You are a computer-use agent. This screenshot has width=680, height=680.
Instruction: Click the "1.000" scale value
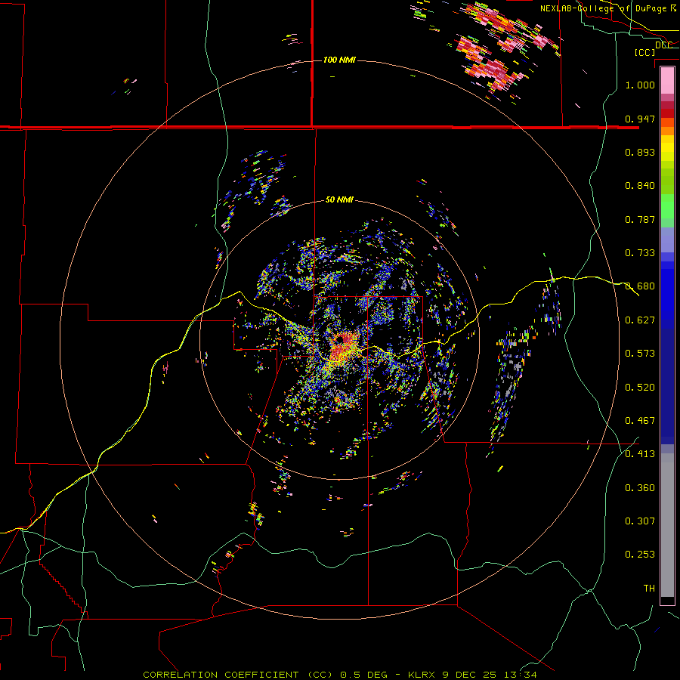(x=640, y=85)
